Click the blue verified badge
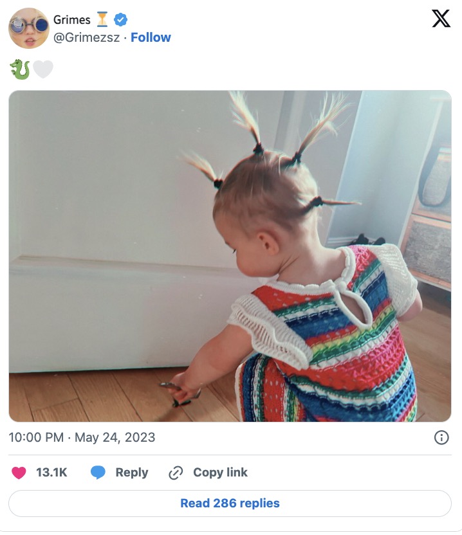 pos(120,20)
